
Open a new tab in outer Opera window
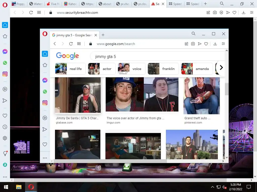[205, 3]
